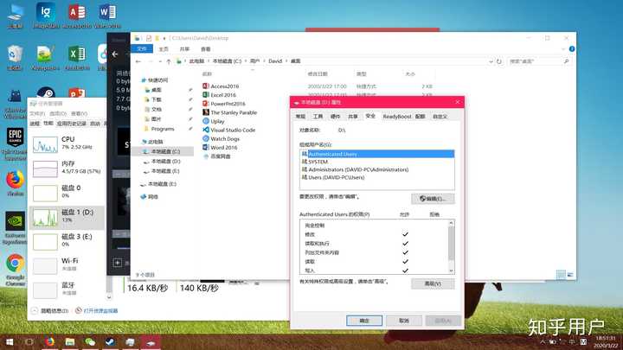Click Explorer up-directory arrow
The height and width of the screenshot is (350, 623).
pyautogui.click(x=169, y=61)
